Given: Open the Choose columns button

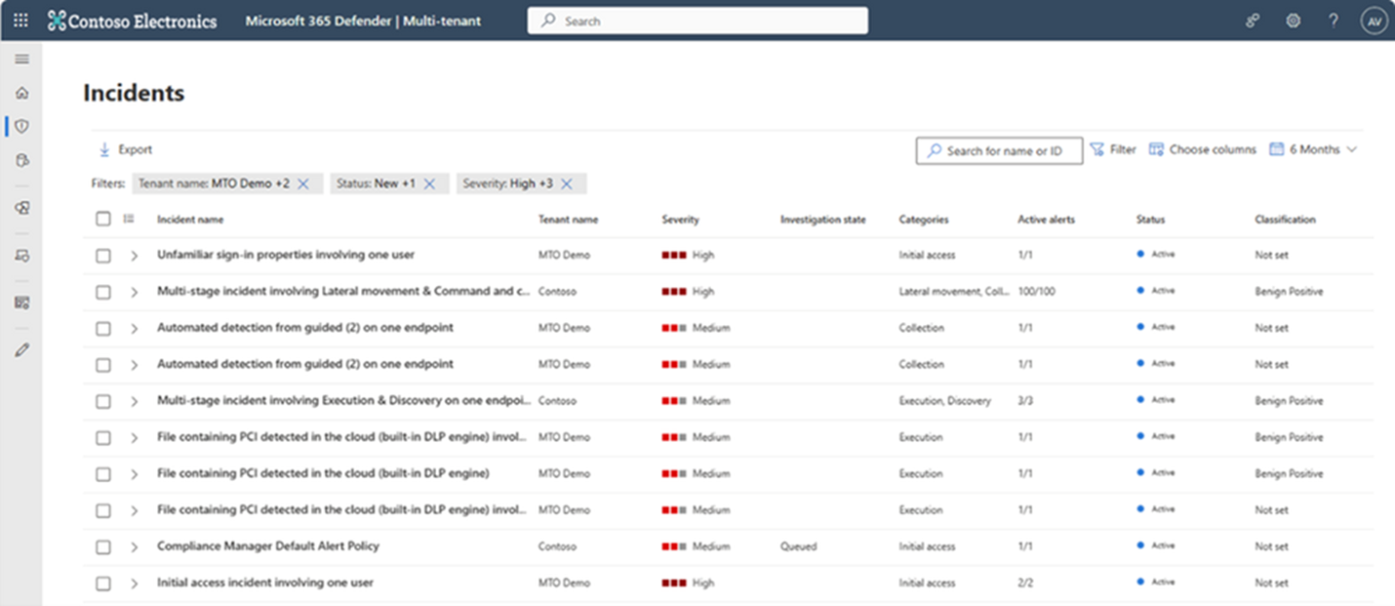Looking at the screenshot, I should 1203,150.
